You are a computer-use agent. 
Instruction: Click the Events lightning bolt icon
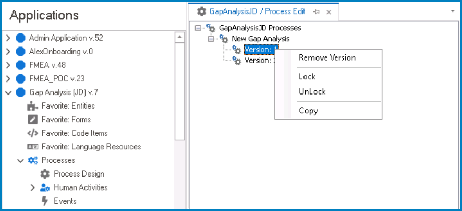click(x=45, y=201)
